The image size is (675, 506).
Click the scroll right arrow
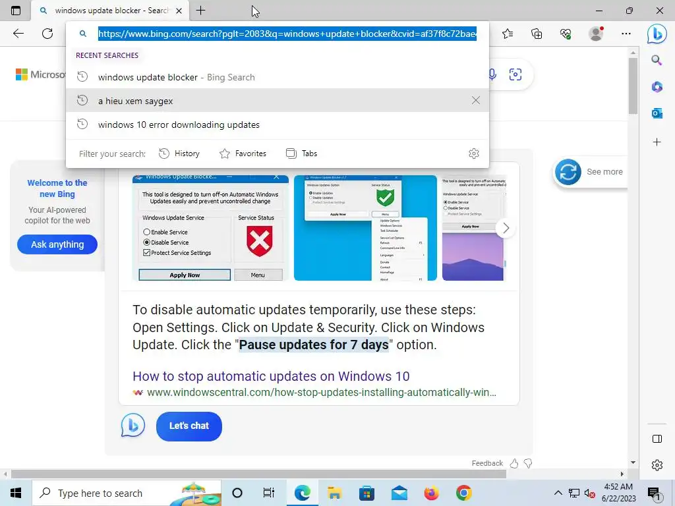coord(622,474)
